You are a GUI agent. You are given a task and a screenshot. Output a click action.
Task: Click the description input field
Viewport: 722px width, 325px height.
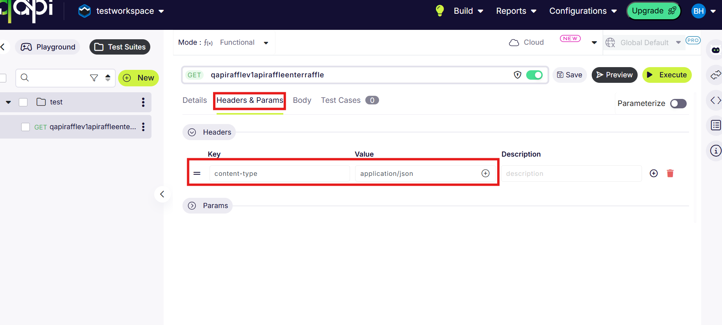(x=571, y=173)
